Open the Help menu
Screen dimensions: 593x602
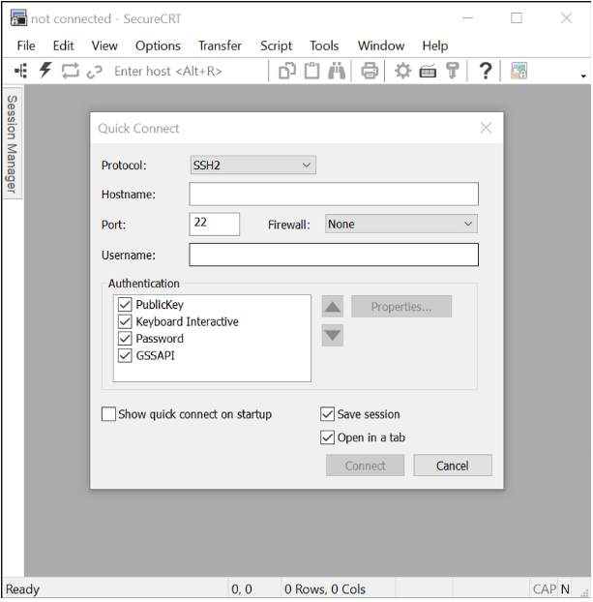coord(435,45)
